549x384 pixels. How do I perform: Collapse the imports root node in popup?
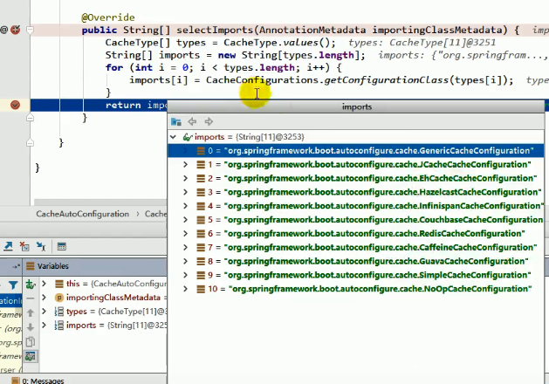tap(174, 137)
